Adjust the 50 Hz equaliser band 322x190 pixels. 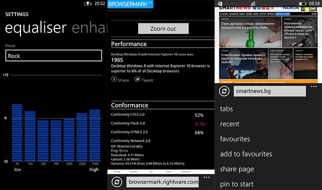[17, 132]
